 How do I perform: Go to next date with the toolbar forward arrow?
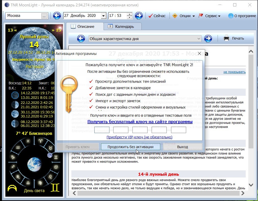(139, 16)
